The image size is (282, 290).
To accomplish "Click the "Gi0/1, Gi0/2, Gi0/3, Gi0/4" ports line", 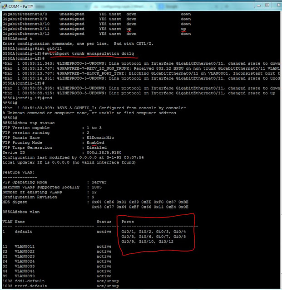I will pos(153,232).
